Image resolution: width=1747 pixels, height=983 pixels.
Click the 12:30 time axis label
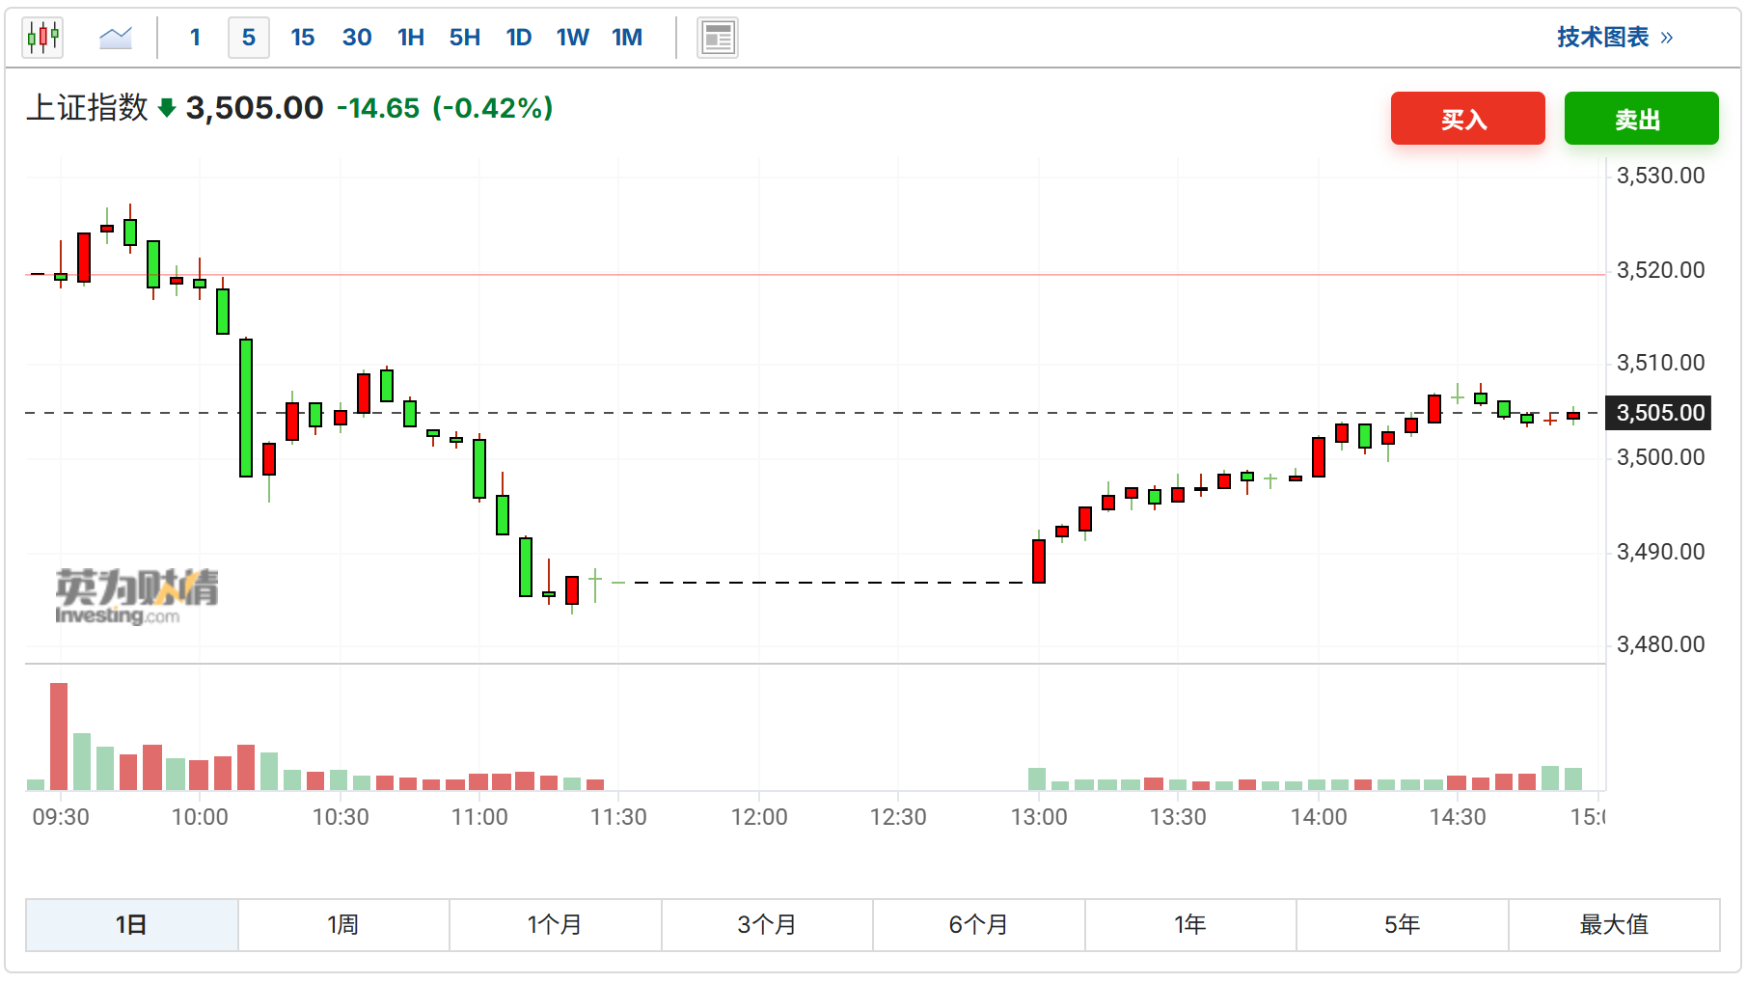pos(898,817)
